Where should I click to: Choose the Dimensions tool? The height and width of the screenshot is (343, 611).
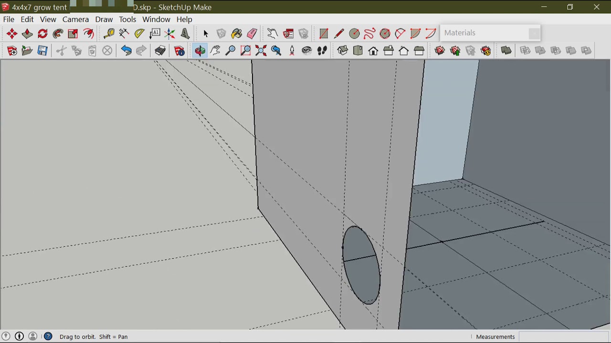pyautogui.click(x=124, y=33)
